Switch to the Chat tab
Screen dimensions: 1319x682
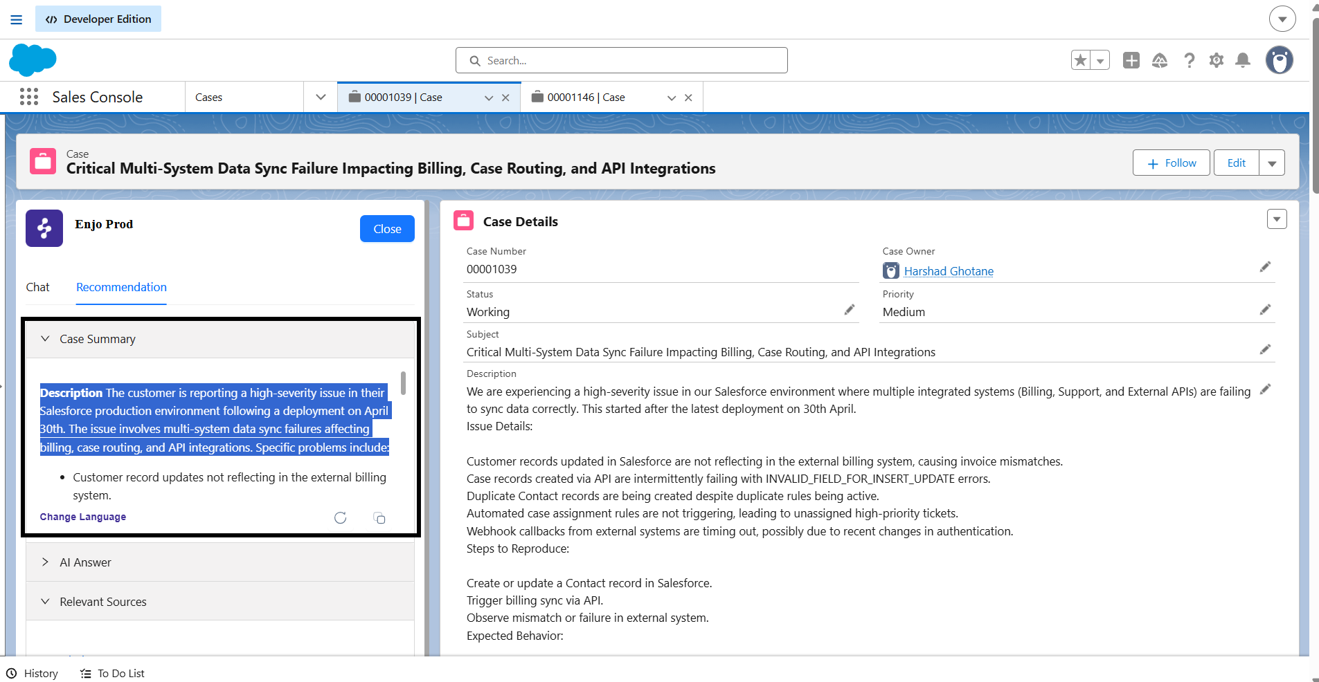[x=38, y=287]
